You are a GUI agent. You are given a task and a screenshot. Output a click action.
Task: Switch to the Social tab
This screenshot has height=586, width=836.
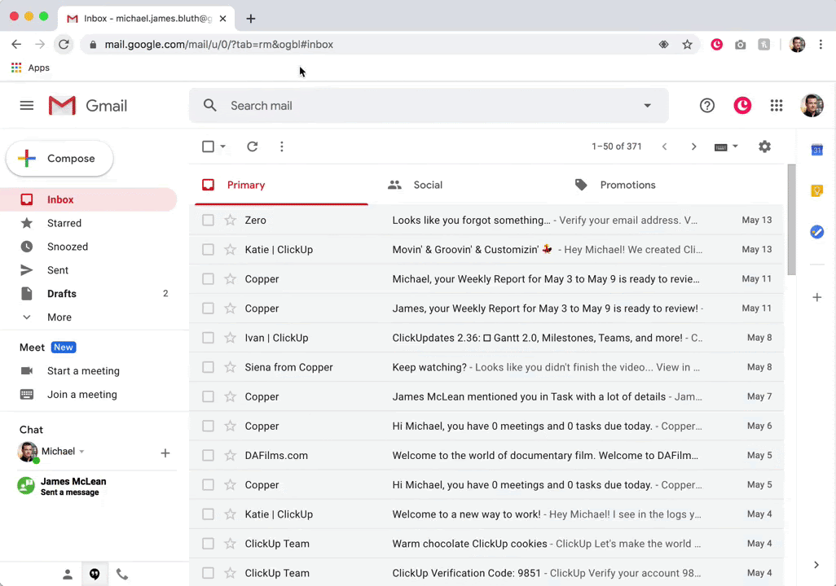(427, 186)
